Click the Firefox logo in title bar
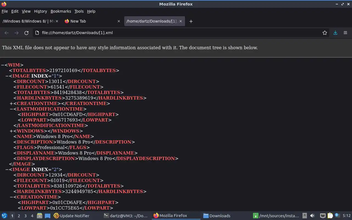The width and height of the screenshot is (352, 220). [4, 4]
